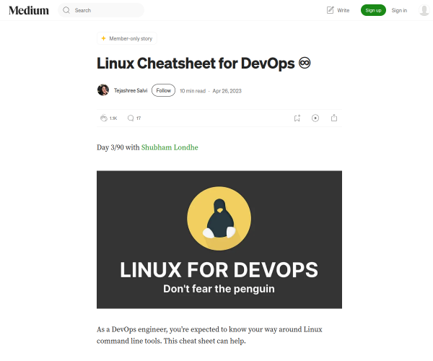This screenshot has height=361, width=433.
Task: Clap for the story
Action: [x=103, y=118]
